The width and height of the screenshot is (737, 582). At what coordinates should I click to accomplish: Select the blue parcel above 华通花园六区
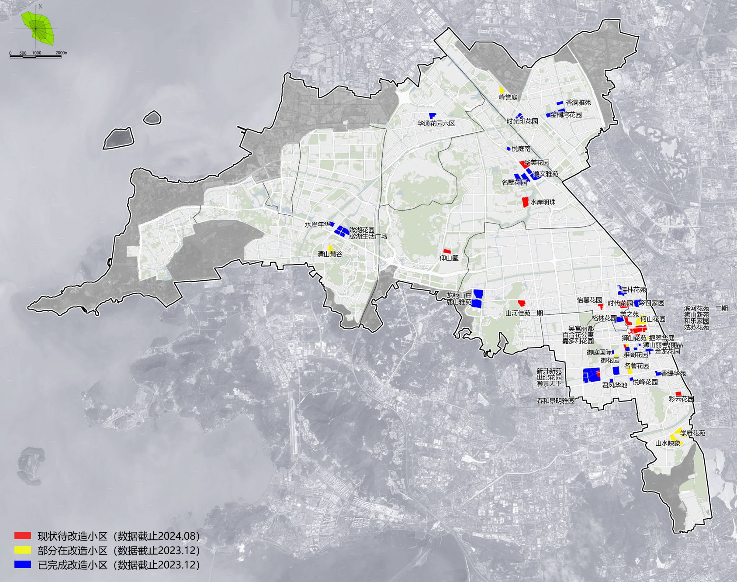[433, 116]
